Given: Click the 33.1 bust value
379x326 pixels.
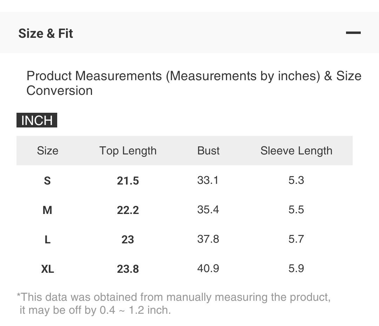Looking at the screenshot, I should [x=208, y=180].
